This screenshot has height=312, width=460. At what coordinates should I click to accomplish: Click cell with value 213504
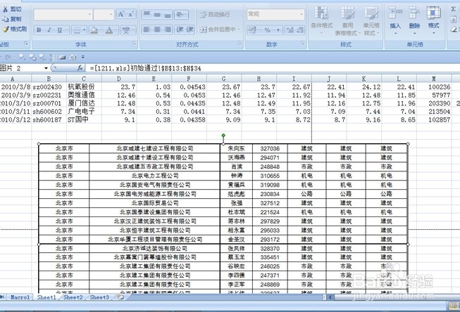click(x=434, y=112)
